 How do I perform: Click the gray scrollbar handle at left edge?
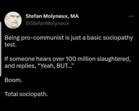[1, 49]
